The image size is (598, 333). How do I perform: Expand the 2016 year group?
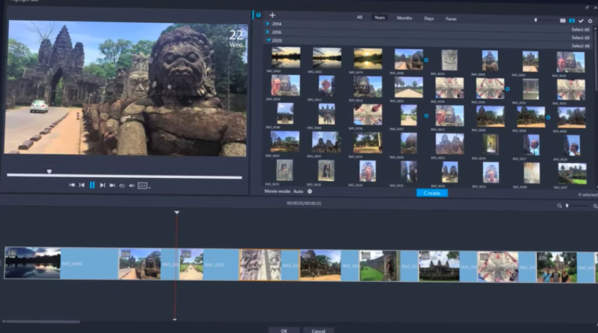[268, 32]
